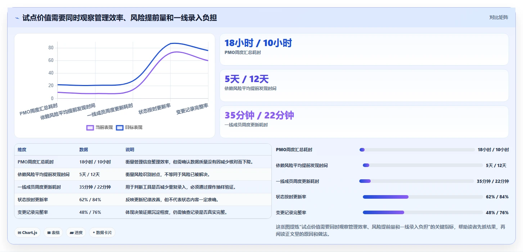The height and width of the screenshot is (252, 523).
Task: Click the 80 value on the chart y-axis
Action: click(51, 48)
